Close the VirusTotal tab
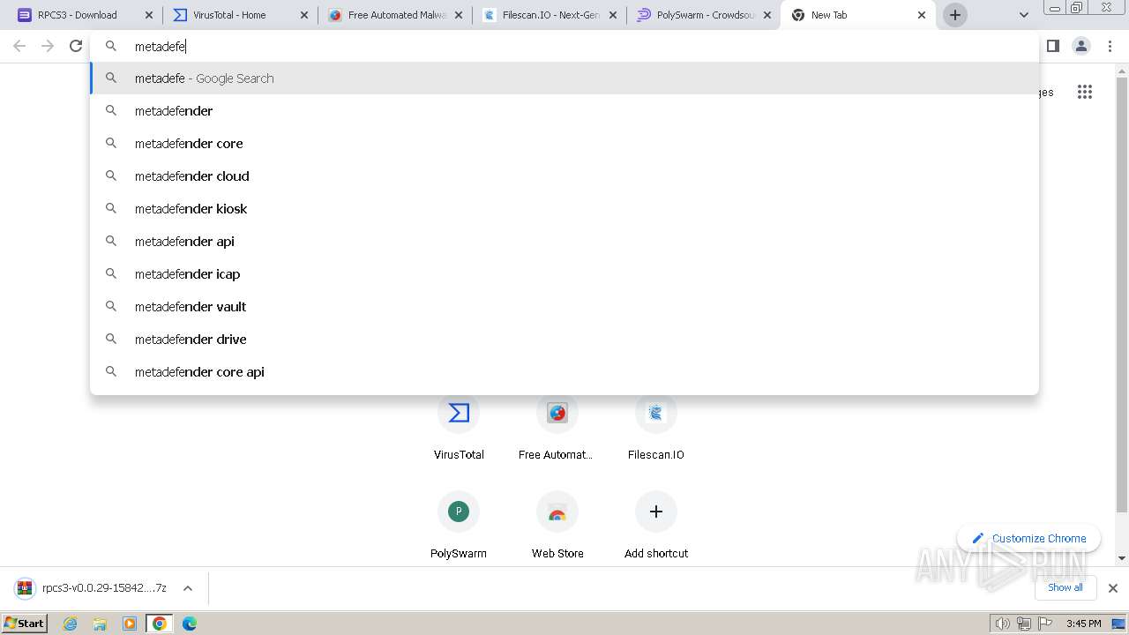 click(x=304, y=15)
